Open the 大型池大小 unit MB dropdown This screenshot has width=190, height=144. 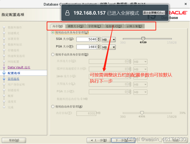click(140, 84)
